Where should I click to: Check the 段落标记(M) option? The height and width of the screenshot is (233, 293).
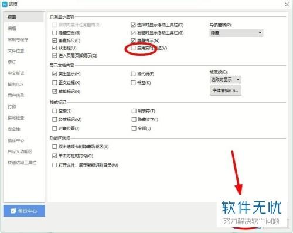[x=54, y=120]
